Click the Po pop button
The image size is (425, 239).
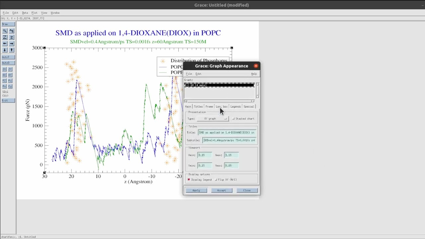(x=4, y=86)
